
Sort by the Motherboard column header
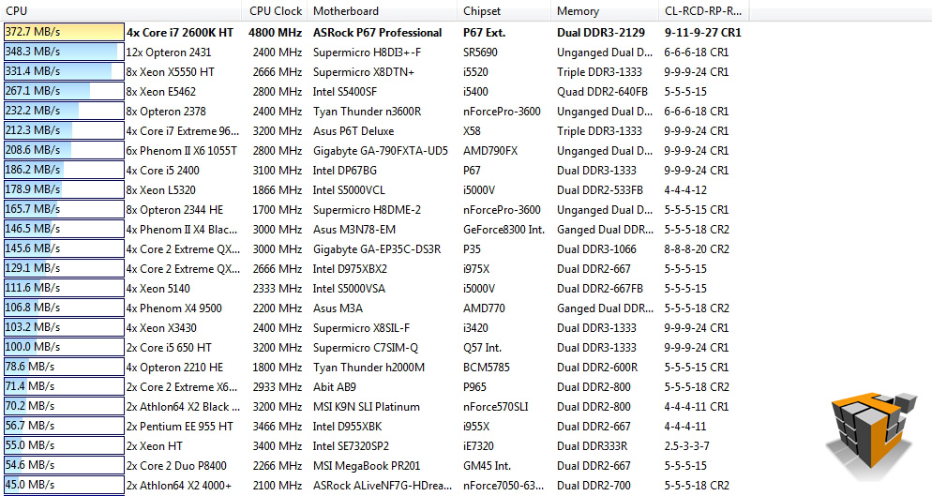(383, 10)
